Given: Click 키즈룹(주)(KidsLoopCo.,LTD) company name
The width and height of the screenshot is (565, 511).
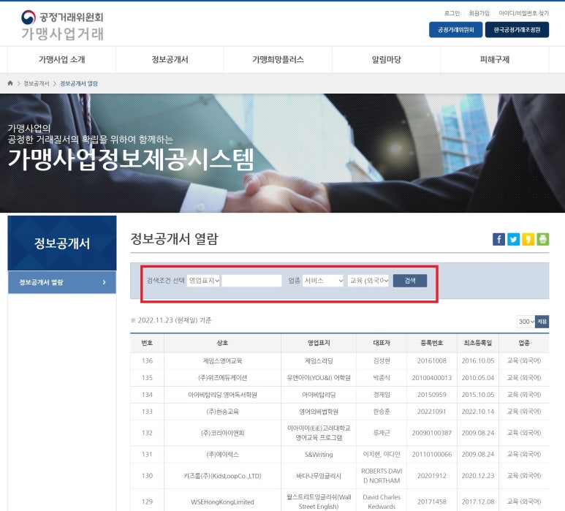Looking at the screenshot, I should pyautogui.click(x=222, y=476).
